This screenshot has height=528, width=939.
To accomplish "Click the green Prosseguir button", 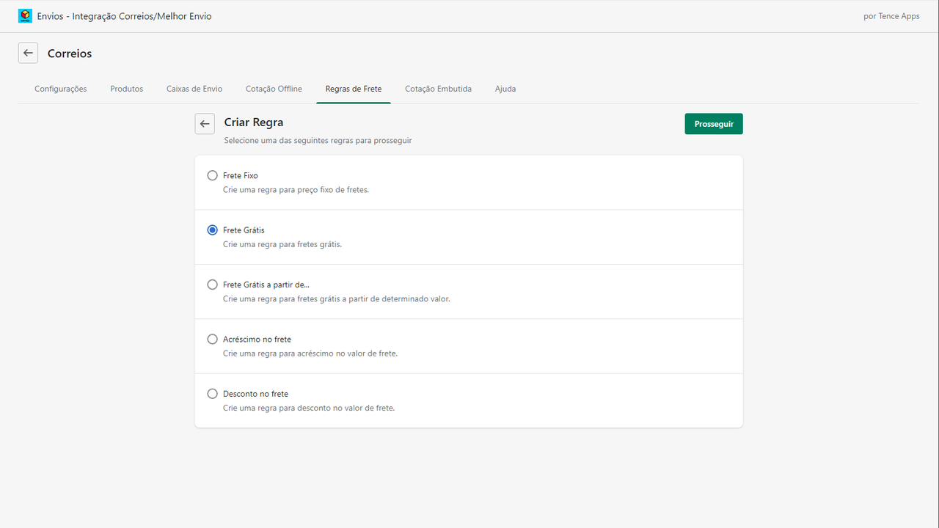I will pos(714,124).
